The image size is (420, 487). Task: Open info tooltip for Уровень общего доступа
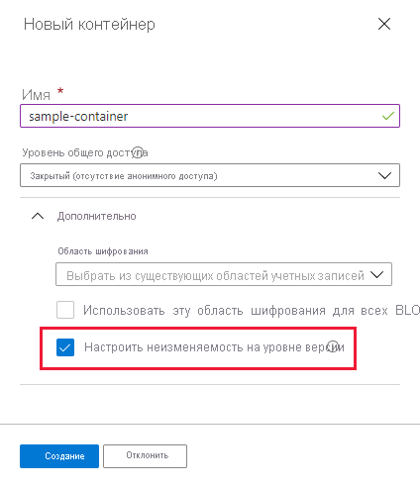tap(138, 152)
